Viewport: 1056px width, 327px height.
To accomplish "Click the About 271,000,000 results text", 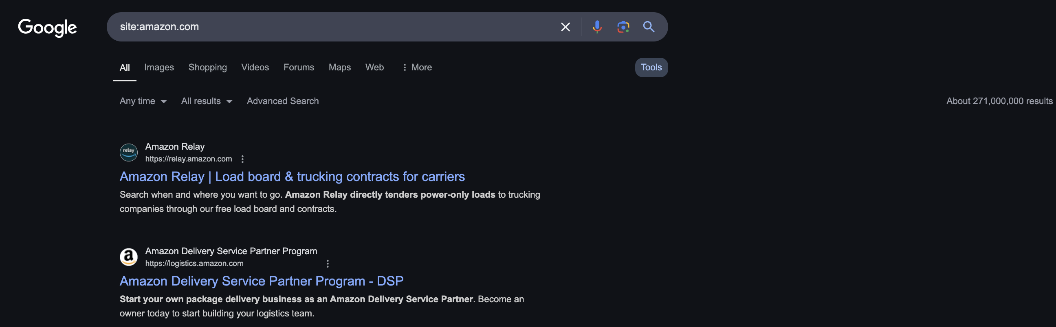I will (999, 101).
